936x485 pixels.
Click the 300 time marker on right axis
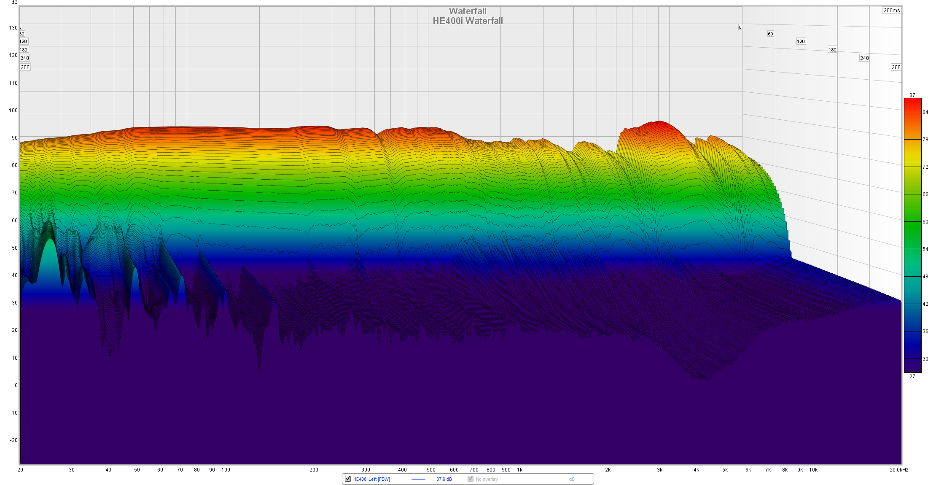click(x=896, y=67)
